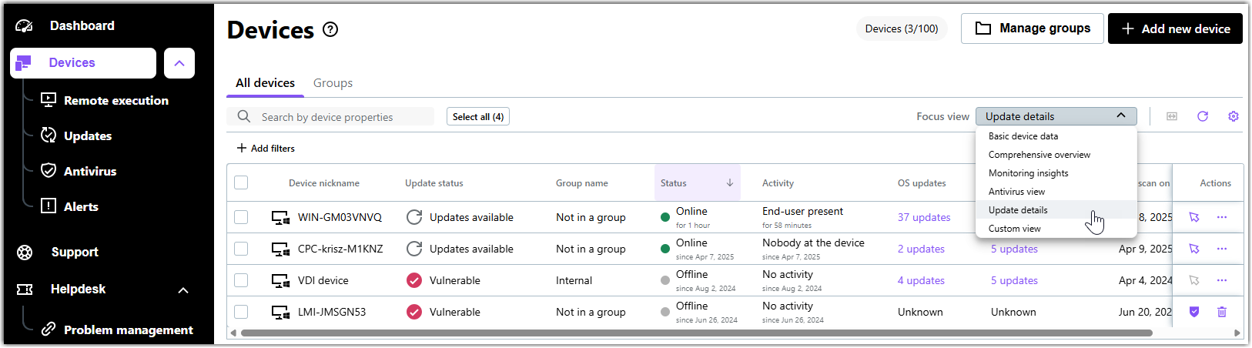Tick the select-all header checkbox
Viewport: 1252px width, 348px height.
[241, 182]
